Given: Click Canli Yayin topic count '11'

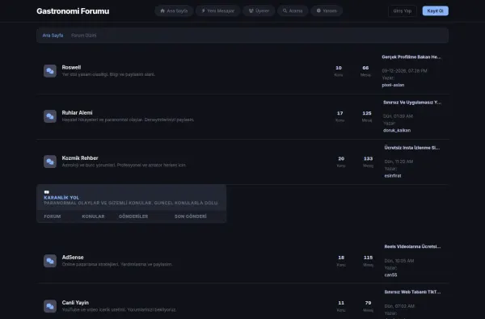Looking at the screenshot, I should (341, 303).
